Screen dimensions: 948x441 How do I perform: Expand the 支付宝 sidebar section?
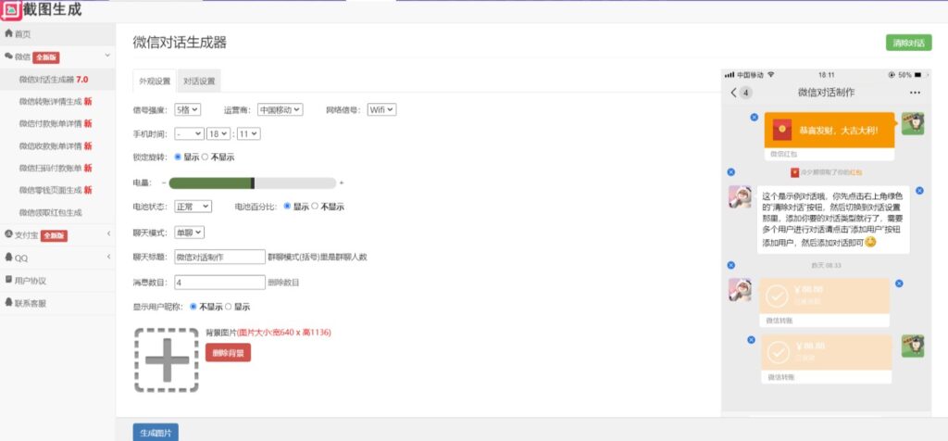tap(57, 234)
